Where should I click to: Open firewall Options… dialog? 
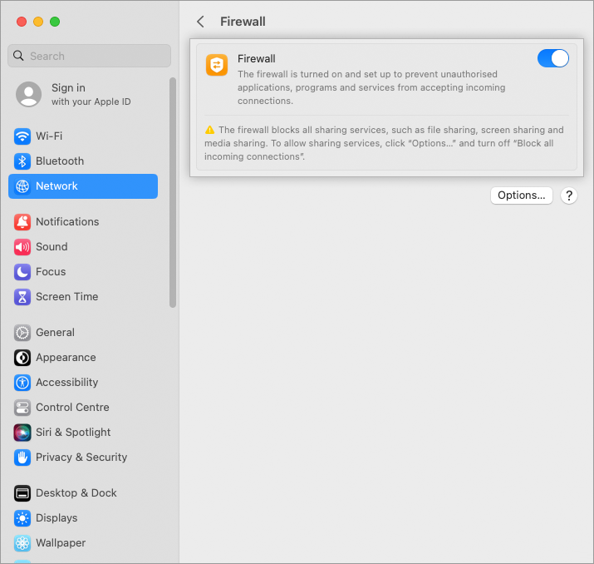pos(521,195)
